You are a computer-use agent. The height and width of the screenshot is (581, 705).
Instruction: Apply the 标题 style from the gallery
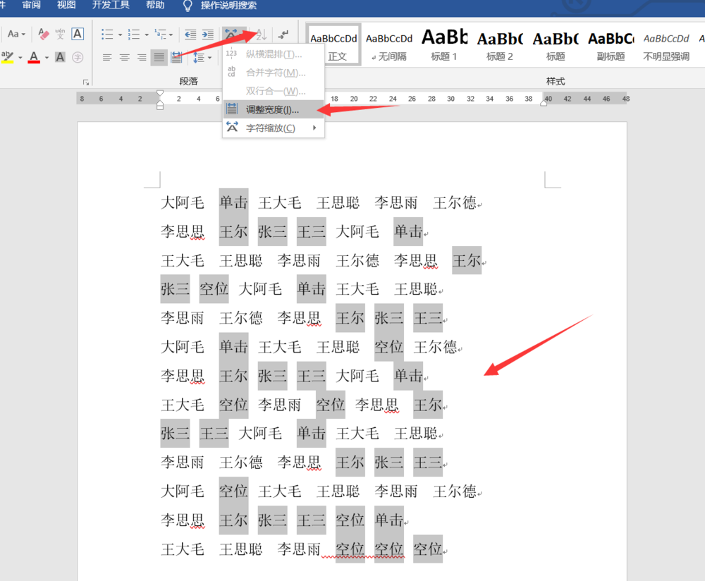(x=556, y=45)
